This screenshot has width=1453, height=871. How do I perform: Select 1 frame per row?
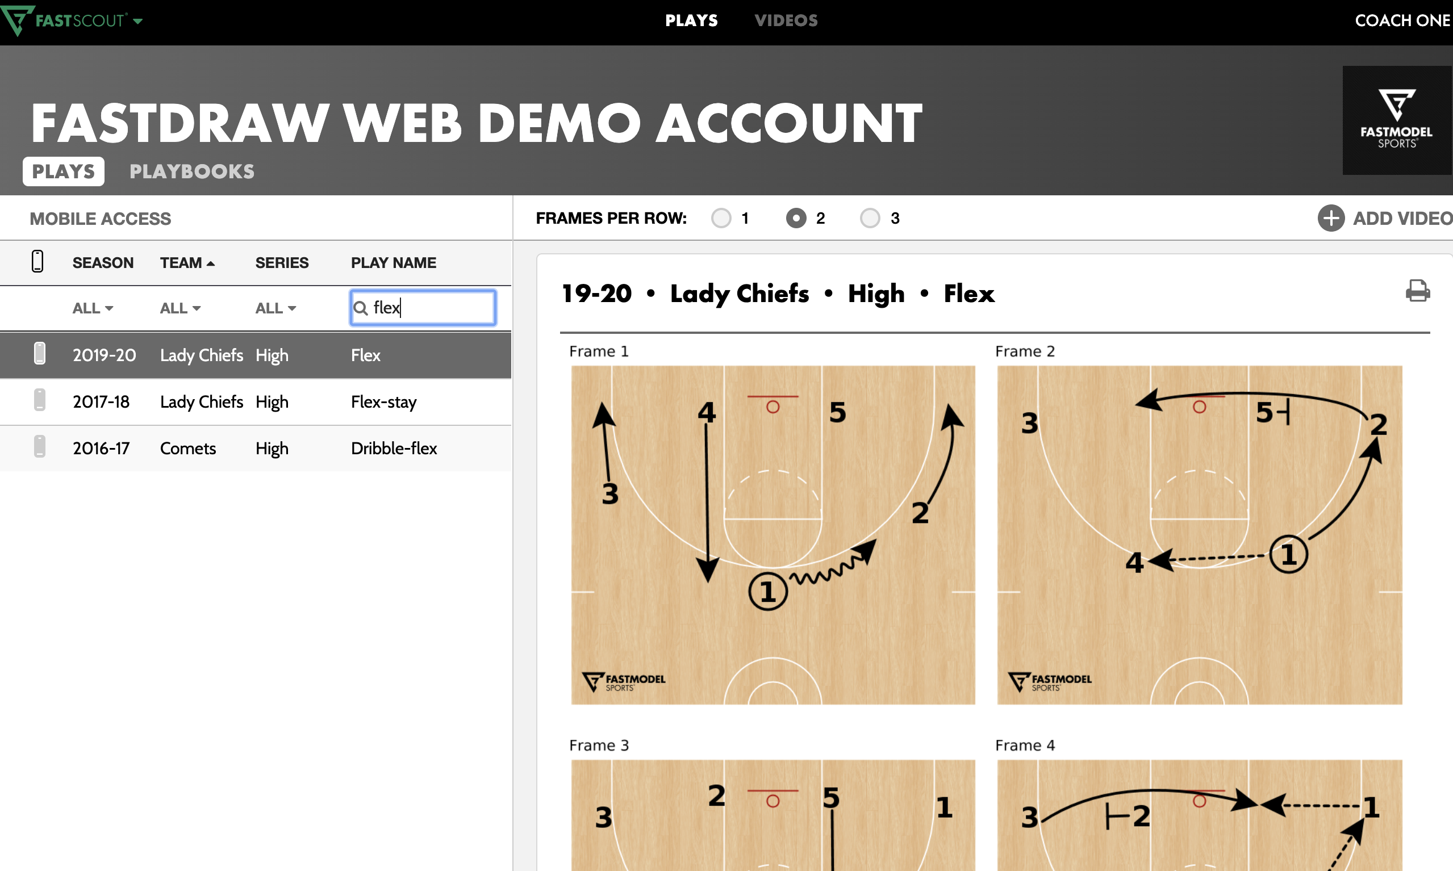tap(721, 219)
